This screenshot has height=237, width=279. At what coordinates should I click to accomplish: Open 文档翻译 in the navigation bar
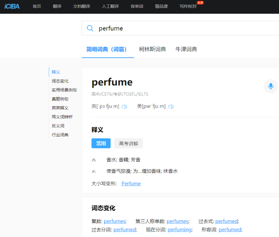[81, 7]
